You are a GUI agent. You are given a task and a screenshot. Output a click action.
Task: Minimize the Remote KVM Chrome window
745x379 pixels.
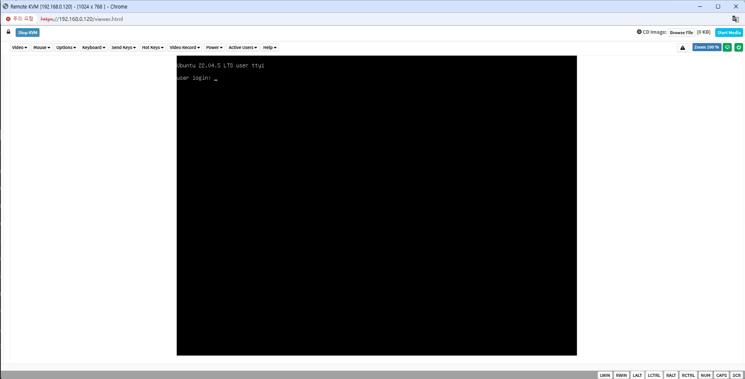700,6
